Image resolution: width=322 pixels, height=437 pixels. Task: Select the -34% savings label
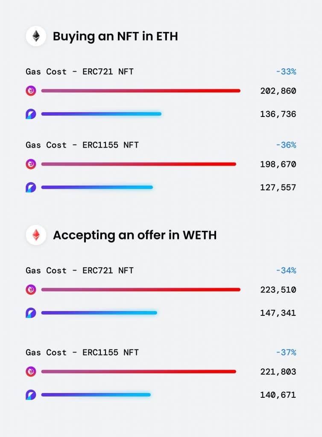(x=286, y=271)
